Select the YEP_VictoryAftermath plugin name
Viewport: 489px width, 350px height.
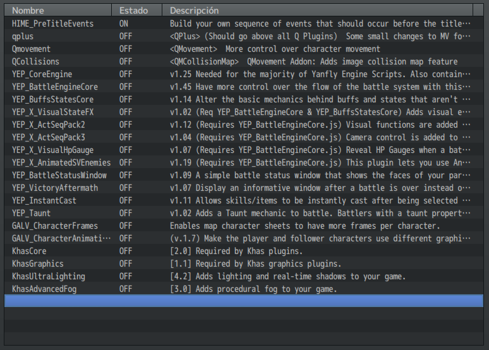pos(54,188)
